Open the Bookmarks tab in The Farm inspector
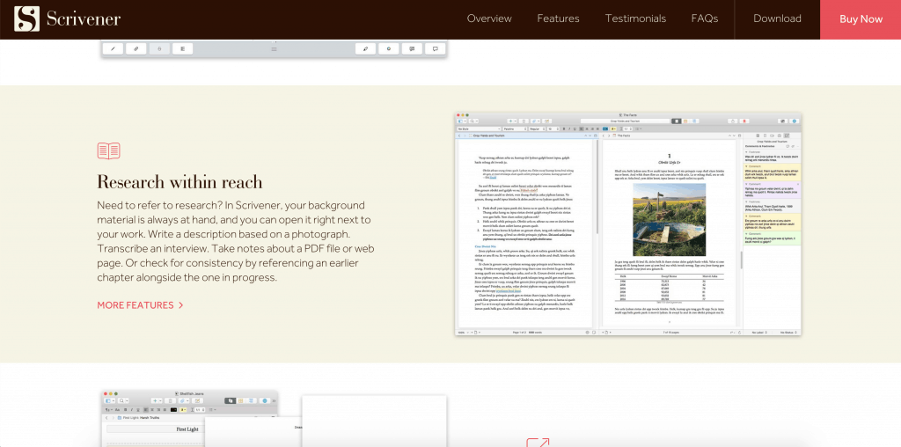Image resolution: width=901 pixels, height=447 pixels. point(765,136)
